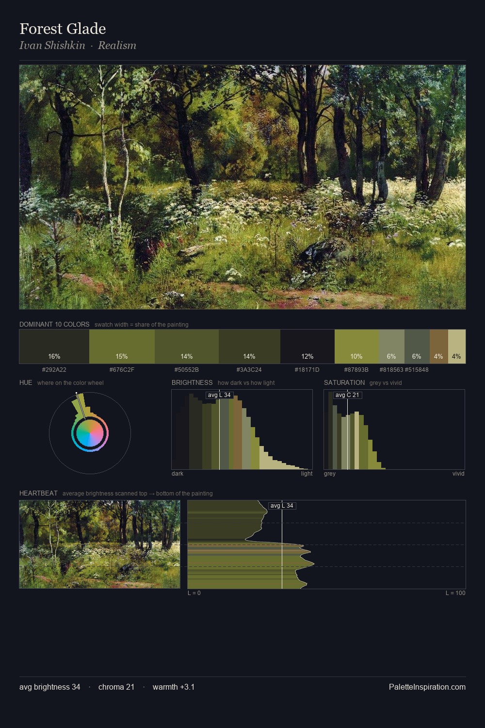Click the 'grey' axis label
This screenshot has height=728, width=485.
coord(330,474)
